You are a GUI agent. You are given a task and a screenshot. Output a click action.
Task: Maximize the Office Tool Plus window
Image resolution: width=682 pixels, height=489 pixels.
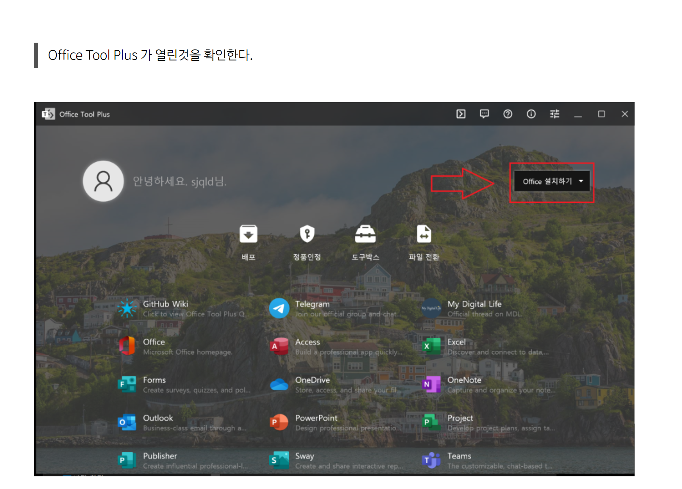coord(601,114)
